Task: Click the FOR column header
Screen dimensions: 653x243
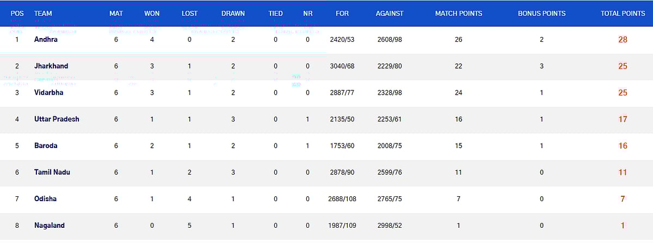Action: tap(342, 14)
